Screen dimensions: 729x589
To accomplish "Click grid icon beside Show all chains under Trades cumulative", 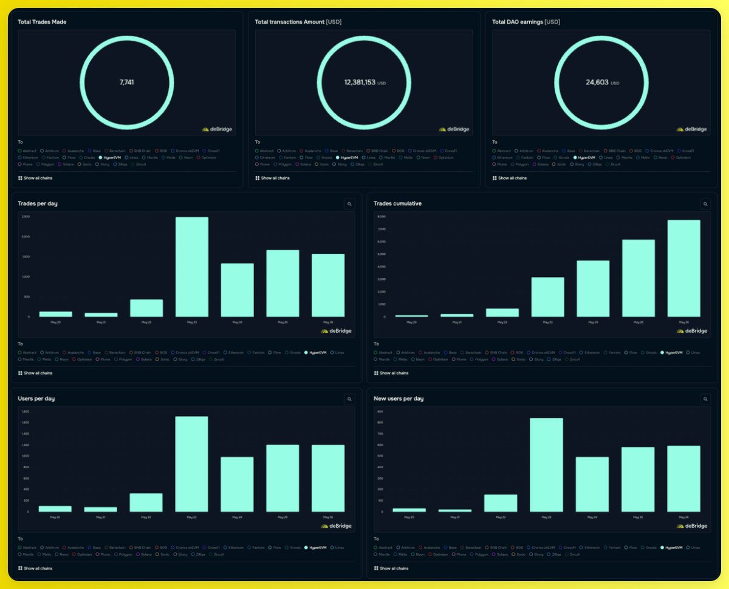I will (376, 373).
